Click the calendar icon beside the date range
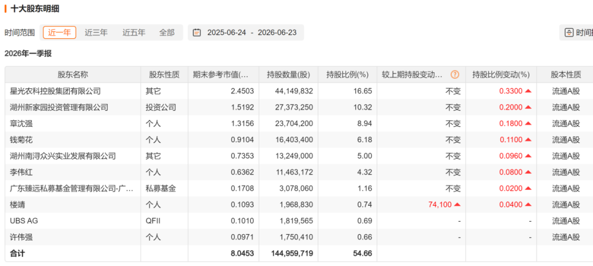The width and height of the screenshot is (593, 266). point(197,32)
